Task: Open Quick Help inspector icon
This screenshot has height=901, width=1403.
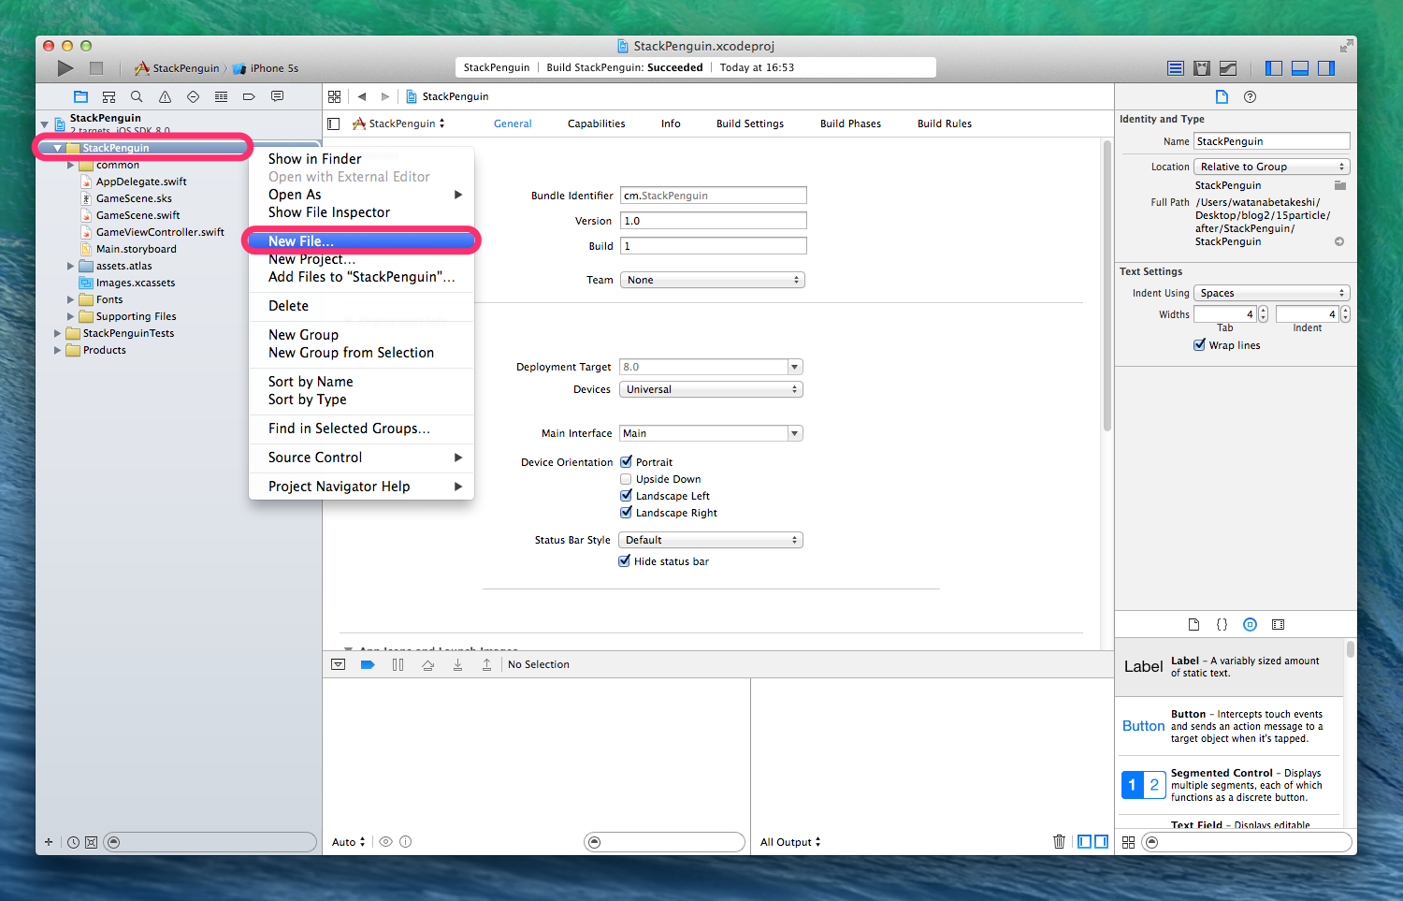Action: (x=1250, y=96)
